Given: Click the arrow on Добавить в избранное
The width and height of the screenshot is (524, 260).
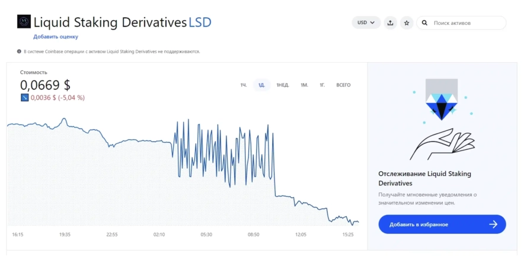Looking at the screenshot, I should tap(493, 224).
